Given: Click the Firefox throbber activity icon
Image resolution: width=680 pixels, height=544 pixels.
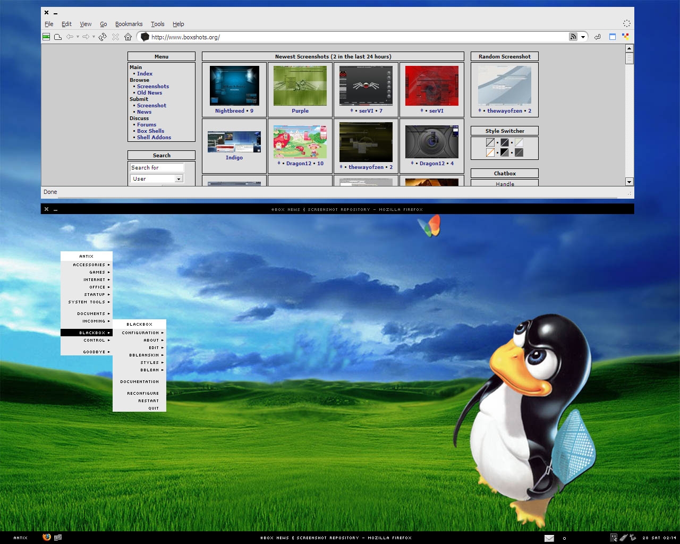Looking at the screenshot, I should tap(627, 23).
